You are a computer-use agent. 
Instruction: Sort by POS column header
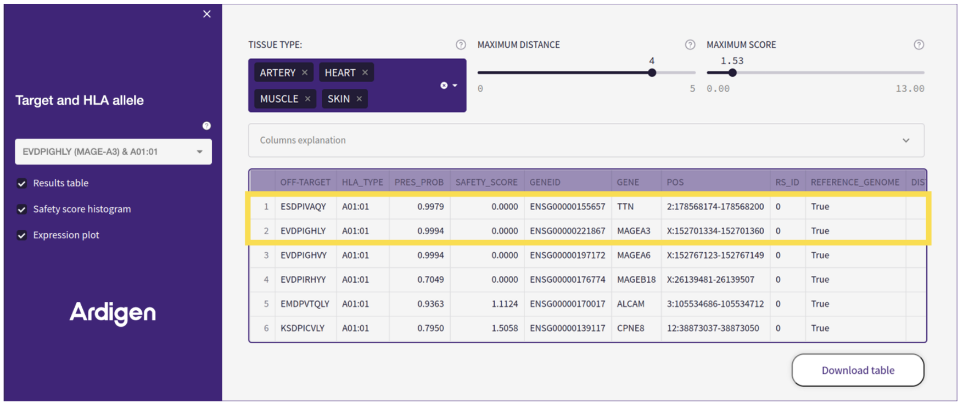pyautogui.click(x=715, y=182)
